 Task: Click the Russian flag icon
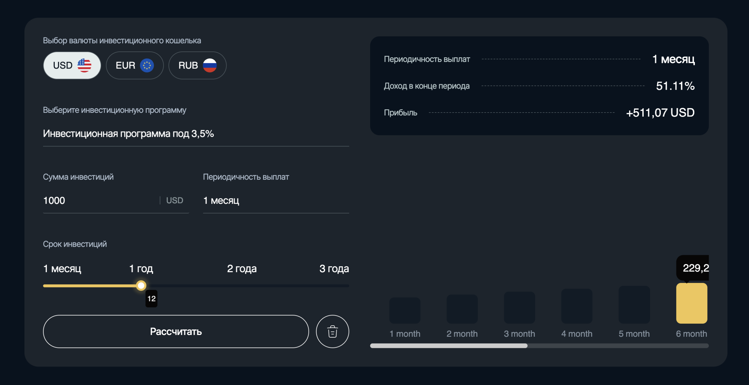click(210, 65)
